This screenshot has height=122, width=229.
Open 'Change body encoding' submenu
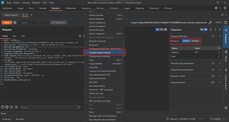pos(104,56)
